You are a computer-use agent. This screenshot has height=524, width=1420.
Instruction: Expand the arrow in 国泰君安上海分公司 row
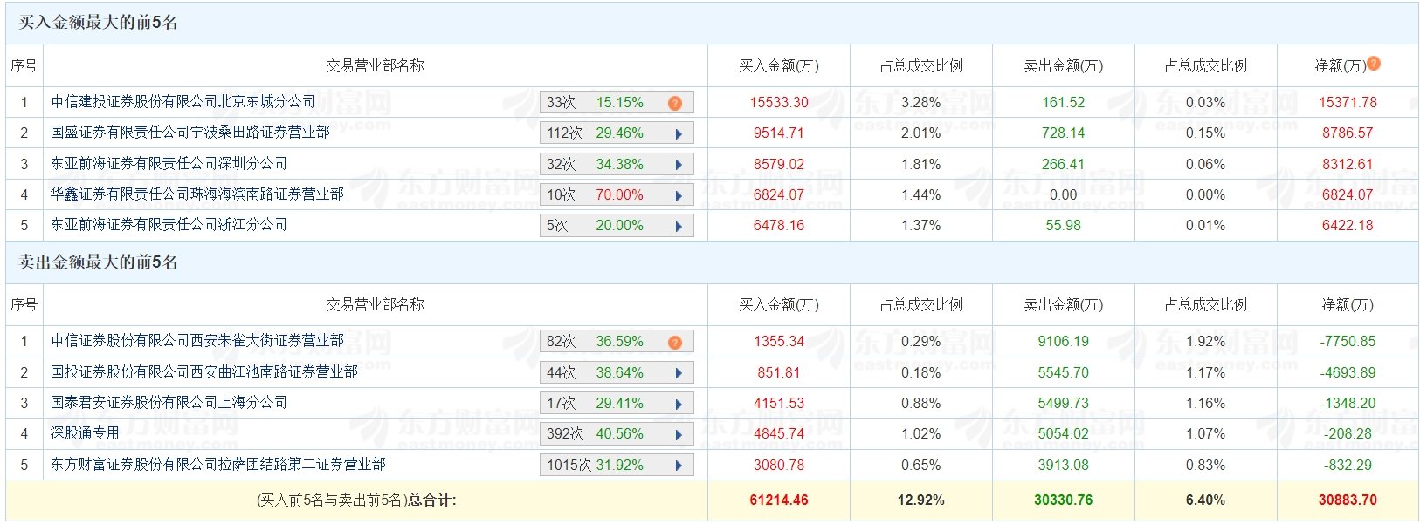click(x=679, y=404)
